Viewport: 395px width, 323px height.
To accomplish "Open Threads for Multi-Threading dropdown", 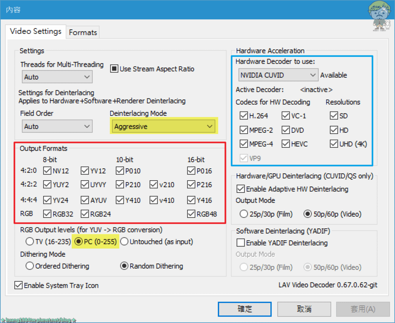I will coord(57,77).
